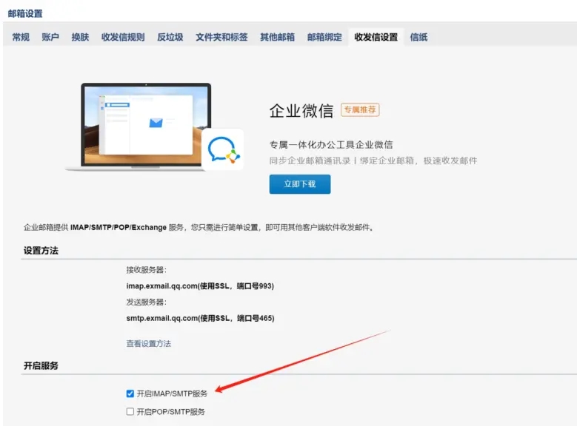577x426 pixels.
Task: Click the IMAP/SMTP/POP/Exchange service description text
Action: pos(199,228)
